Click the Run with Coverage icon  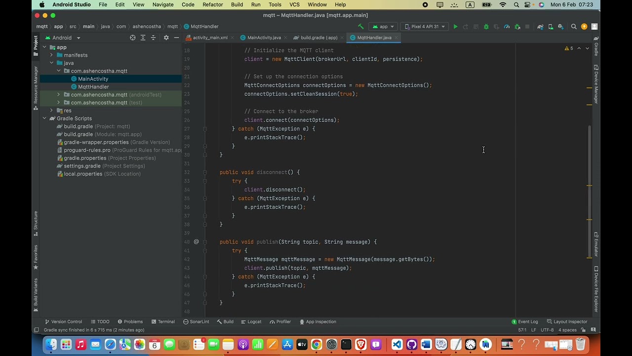pyautogui.click(x=496, y=27)
